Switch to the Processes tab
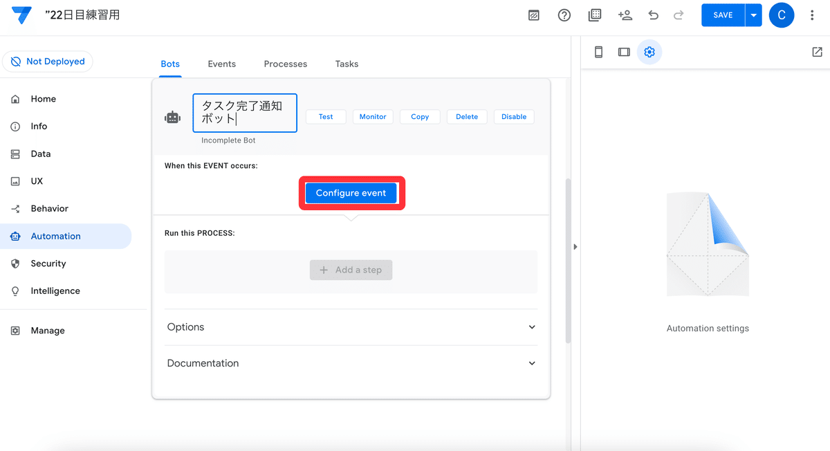This screenshot has height=451, width=830. tap(285, 64)
